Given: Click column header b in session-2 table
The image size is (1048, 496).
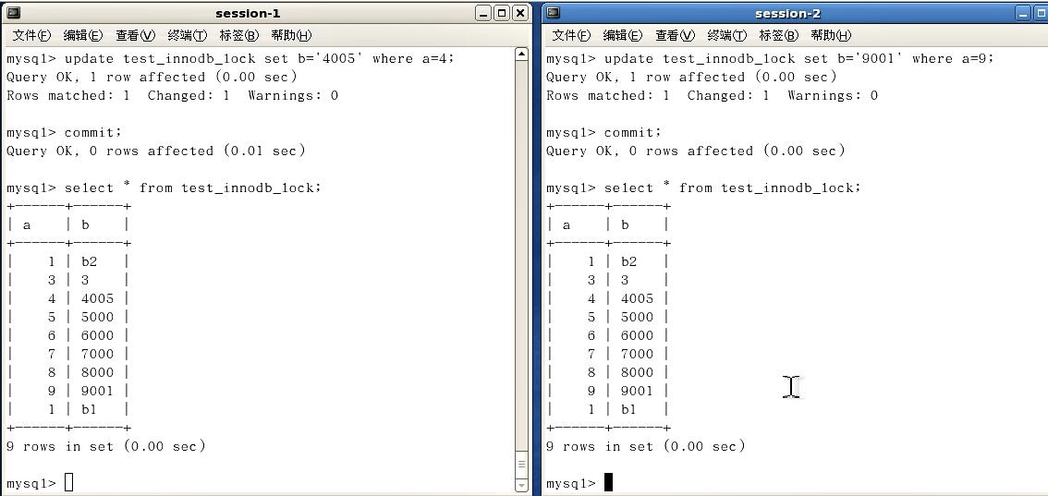Looking at the screenshot, I should [x=625, y=225].
